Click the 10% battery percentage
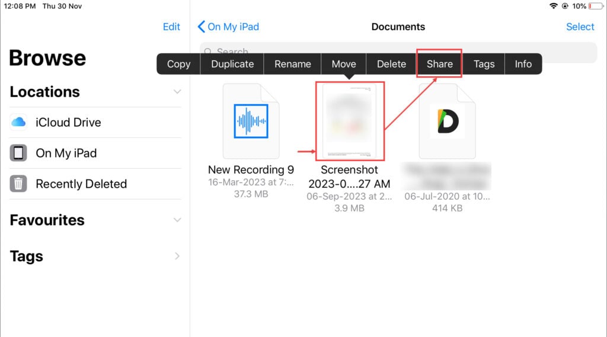Viewport: 607px width, 337px height. point(579,6)
